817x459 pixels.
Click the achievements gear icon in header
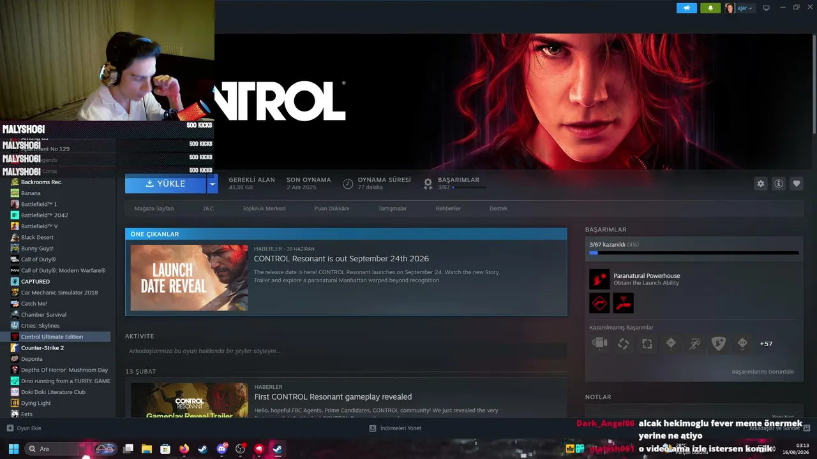click(x=428, y=184)
